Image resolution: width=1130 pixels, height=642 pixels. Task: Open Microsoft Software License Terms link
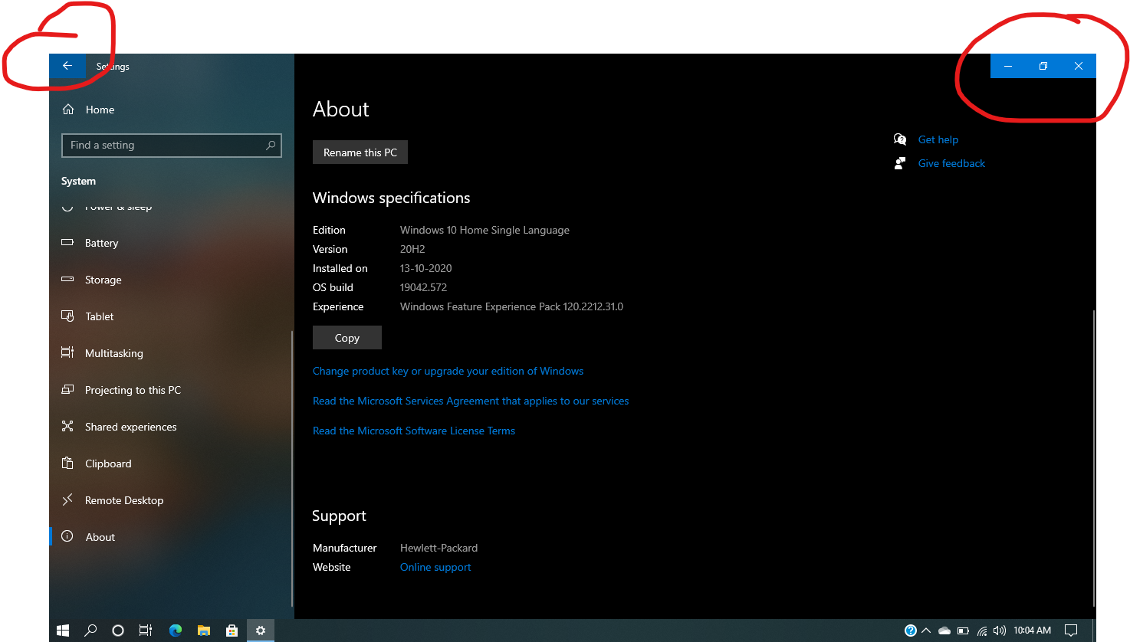(414, 431)
